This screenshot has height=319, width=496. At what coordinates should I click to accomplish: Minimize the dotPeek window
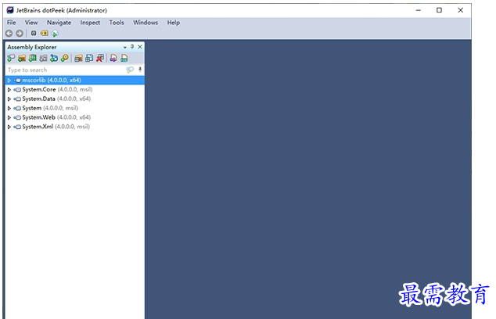click(419, 10)
